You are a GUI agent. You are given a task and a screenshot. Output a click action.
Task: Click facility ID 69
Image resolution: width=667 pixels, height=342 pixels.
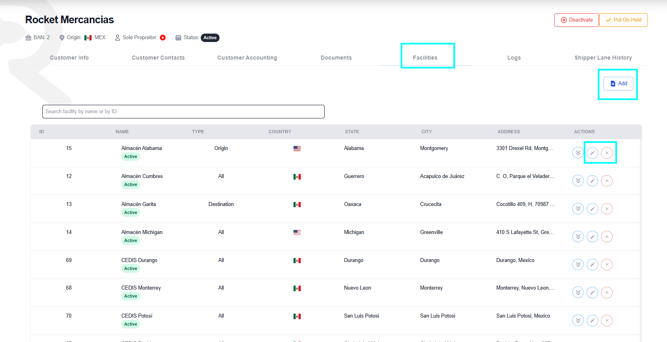(x=69, y=260)
